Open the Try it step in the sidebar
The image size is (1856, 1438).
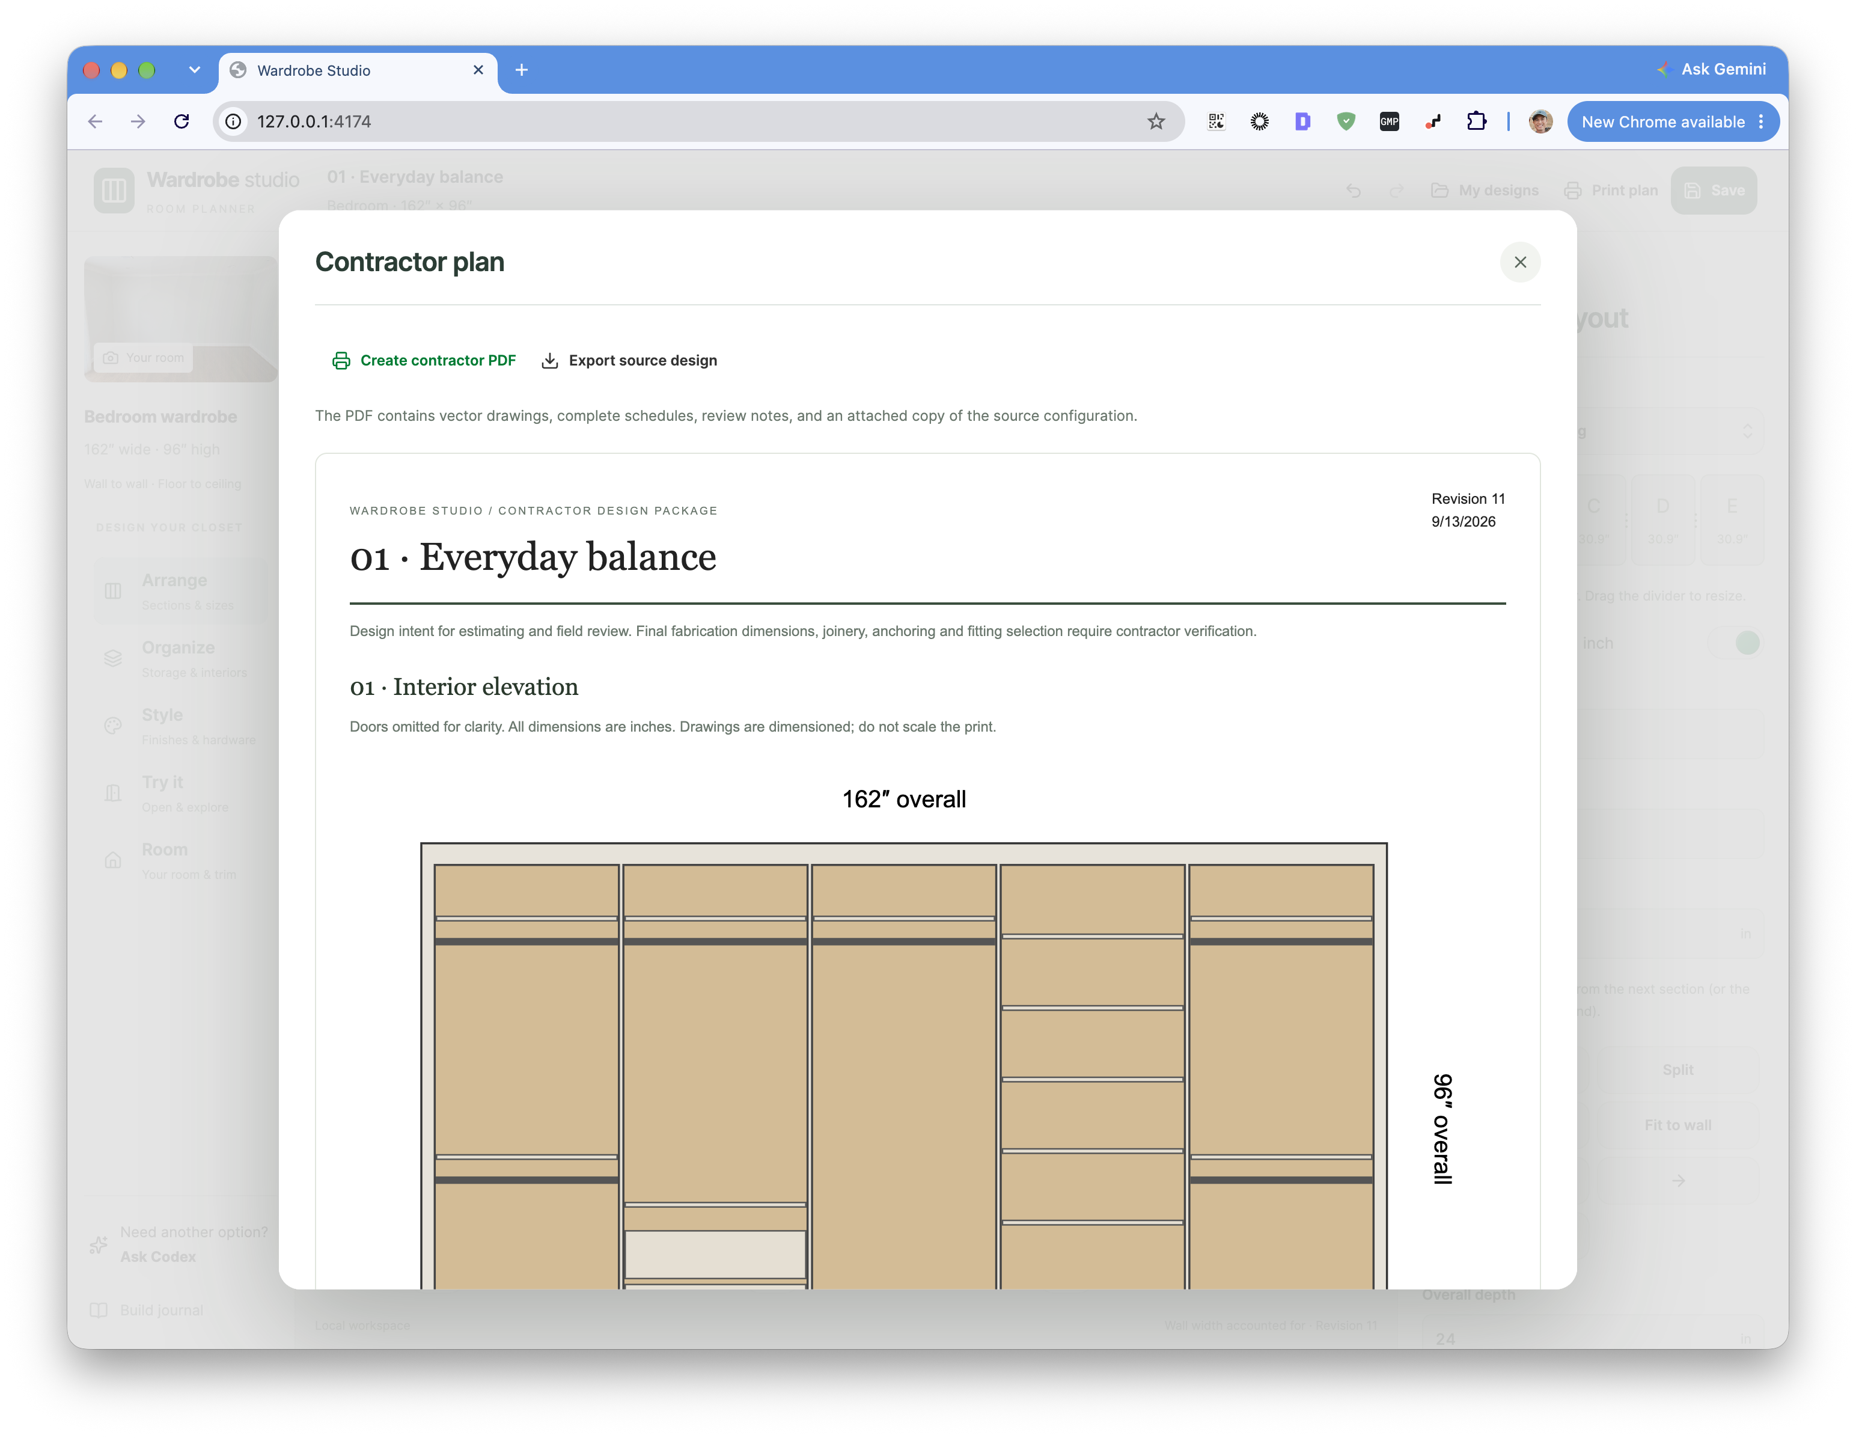click(182, 793)
